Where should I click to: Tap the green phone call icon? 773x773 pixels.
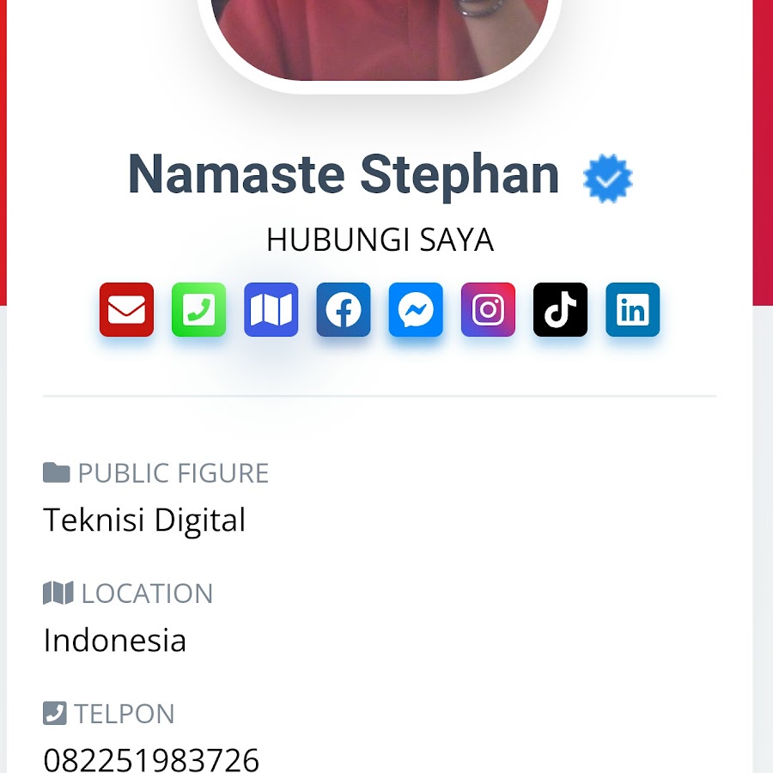[x=198, y=309]
